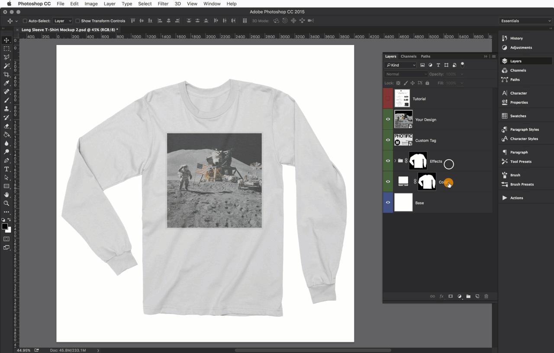Choose the Horizontal Type tool
The width and height of the screenshot is (554, 353).
tap(6, 169)
